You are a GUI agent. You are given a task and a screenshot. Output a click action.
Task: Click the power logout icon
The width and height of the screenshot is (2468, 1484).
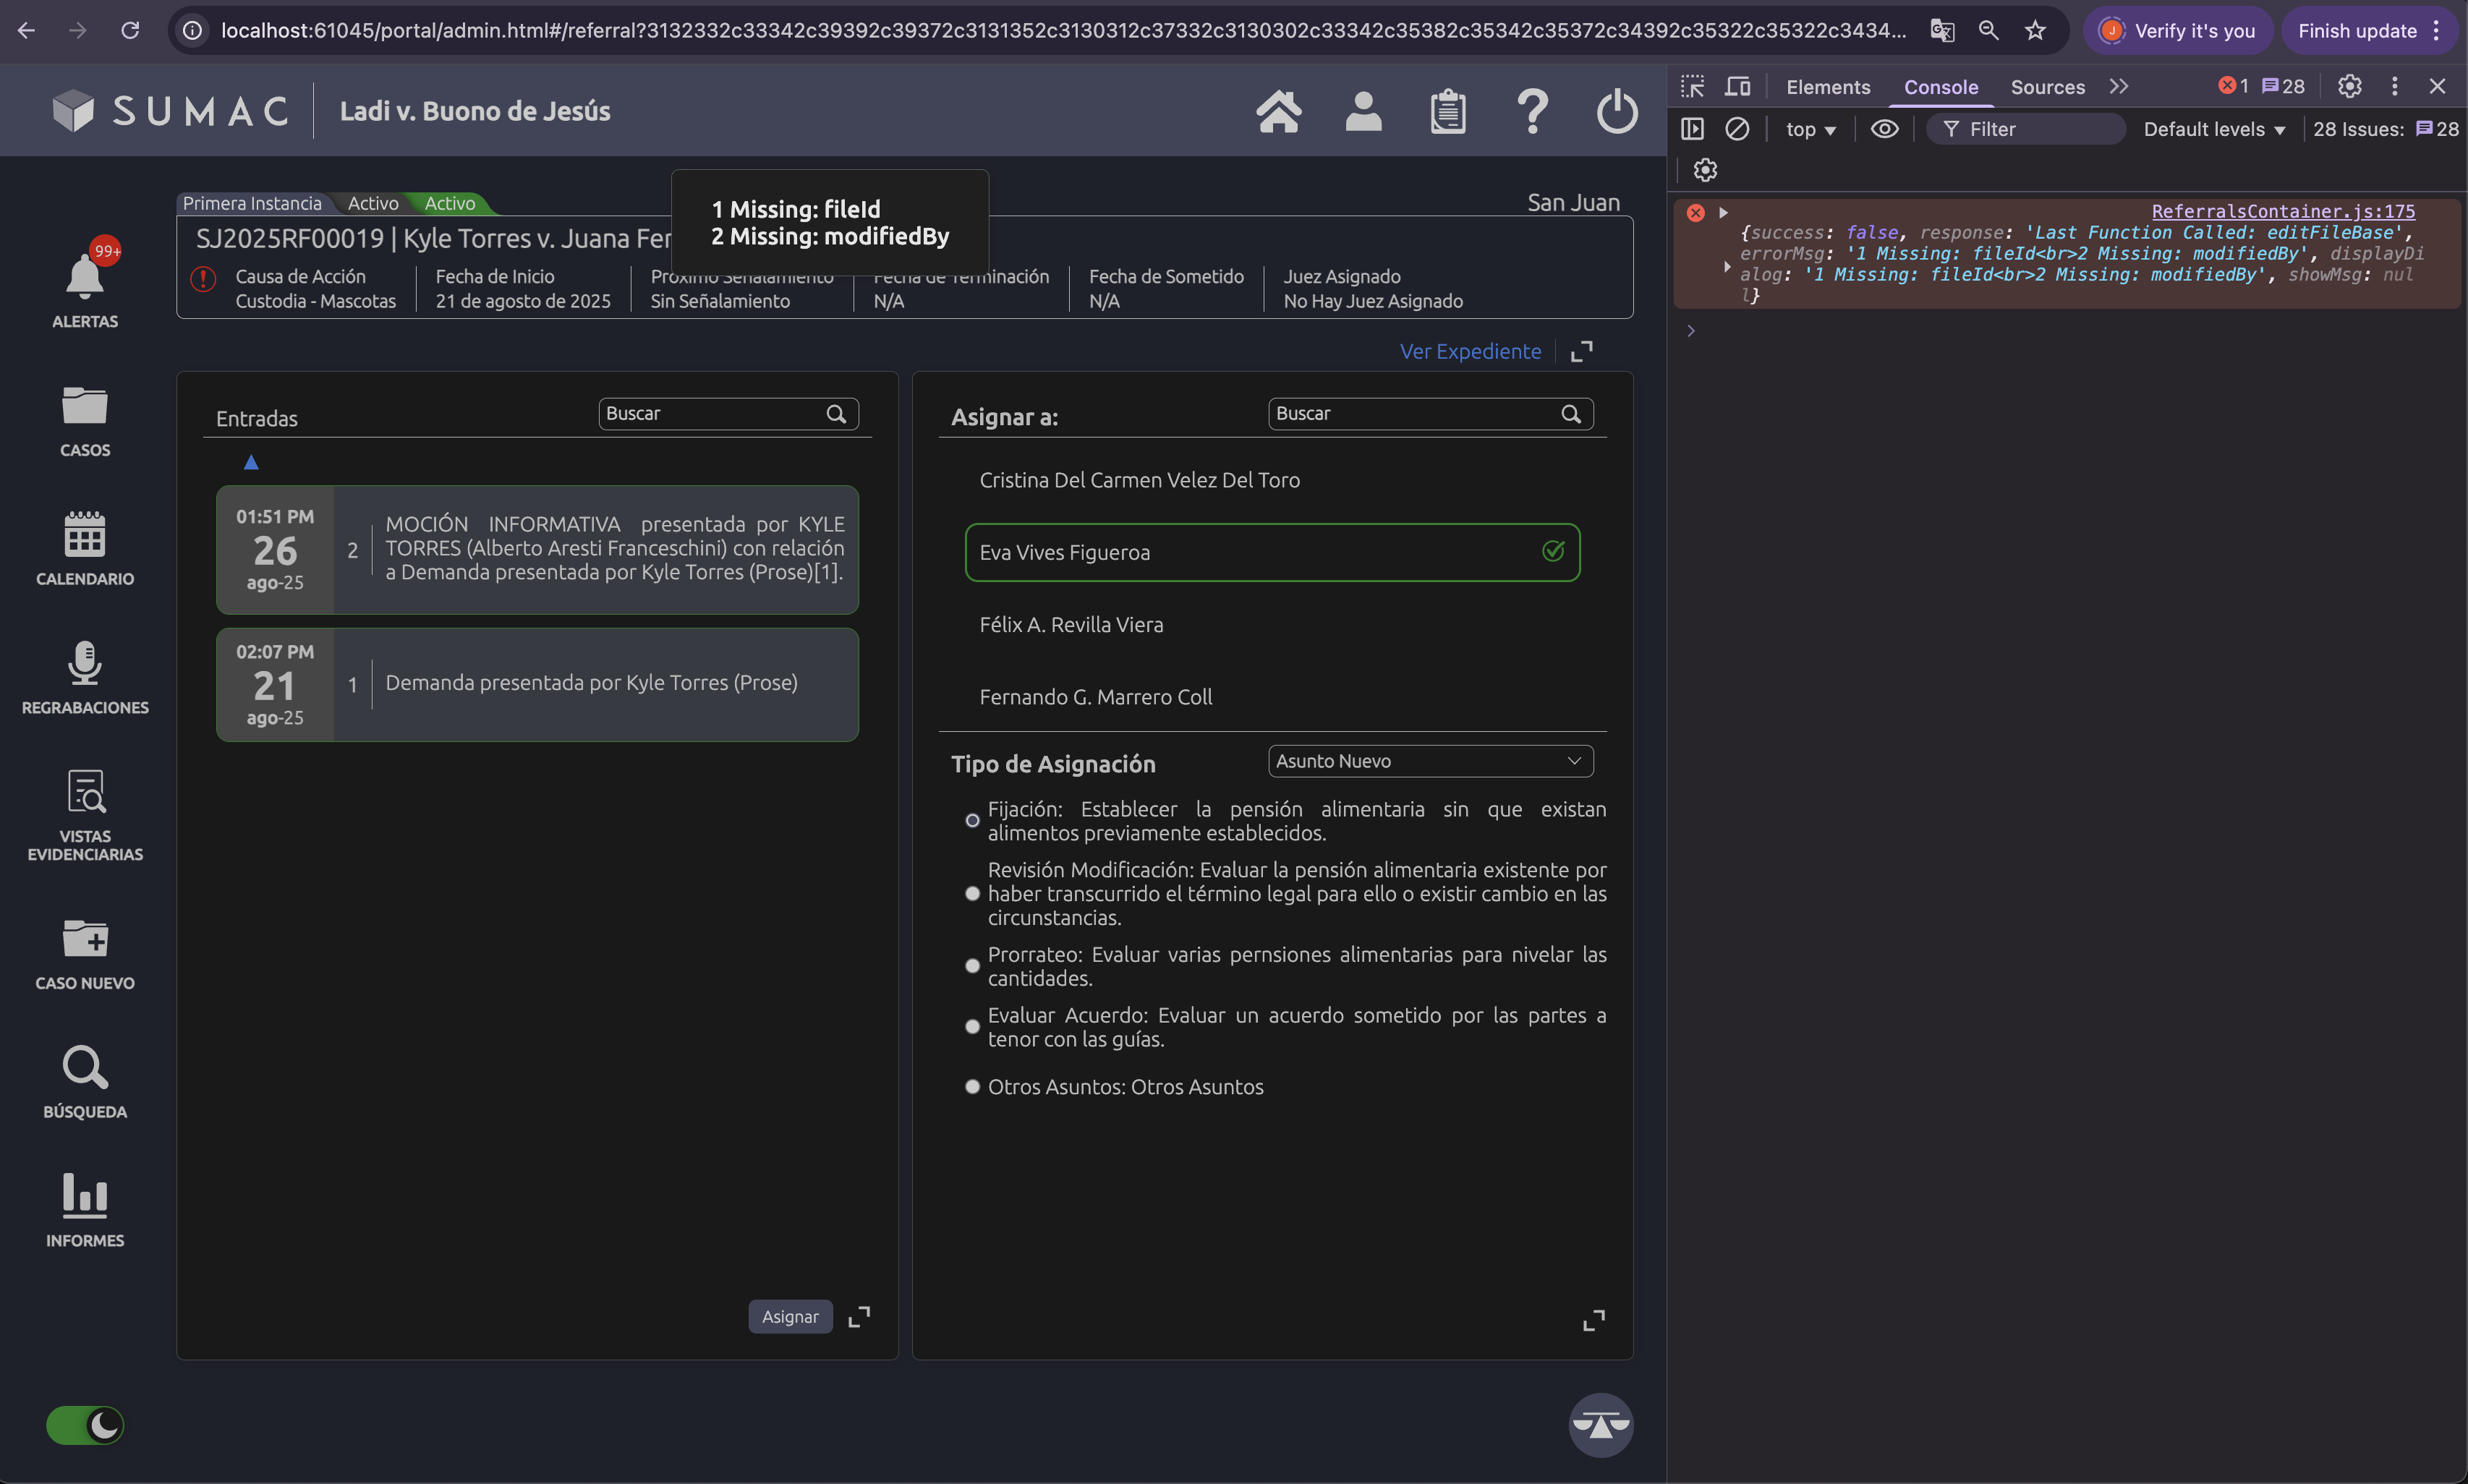[x=1616, y=111]
